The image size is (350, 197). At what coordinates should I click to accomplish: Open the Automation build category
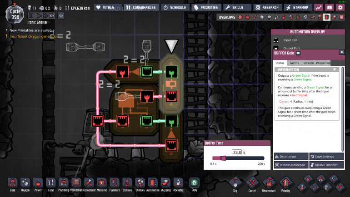(153, 185)
